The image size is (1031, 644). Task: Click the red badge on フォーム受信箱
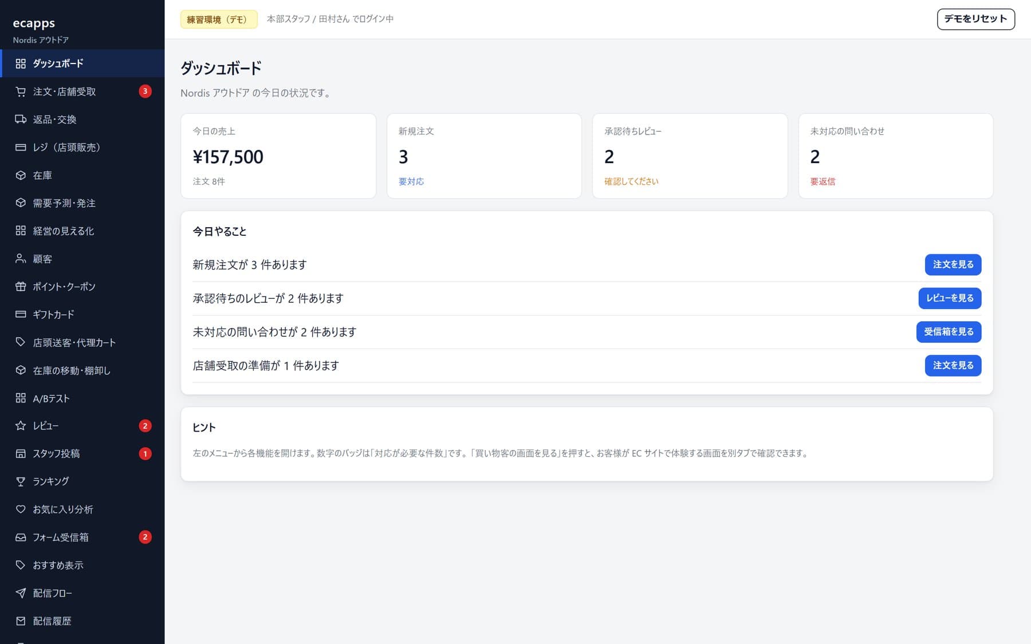[x=145, y=537]
